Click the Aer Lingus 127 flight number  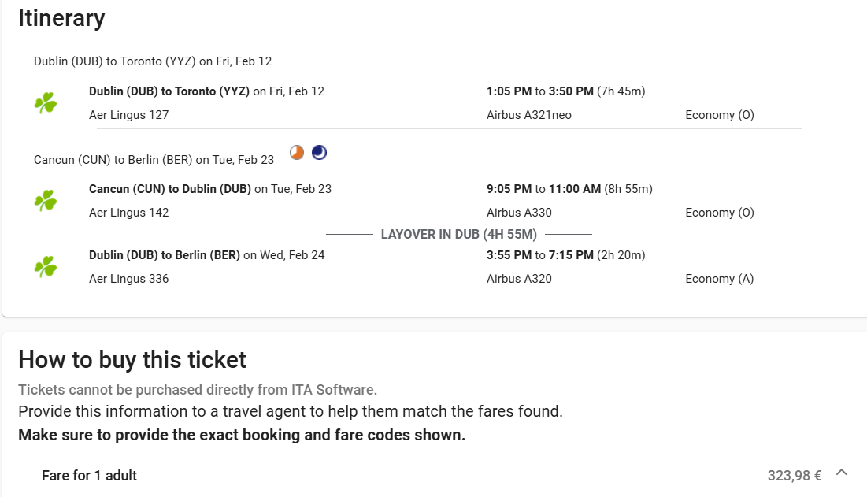coord(129,115)
